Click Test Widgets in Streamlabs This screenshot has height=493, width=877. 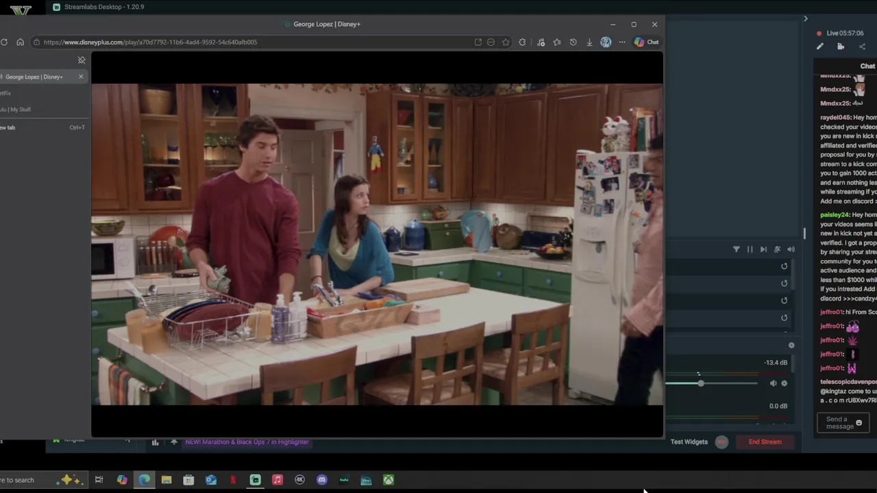pyautogui.click(x=689, y=442)
